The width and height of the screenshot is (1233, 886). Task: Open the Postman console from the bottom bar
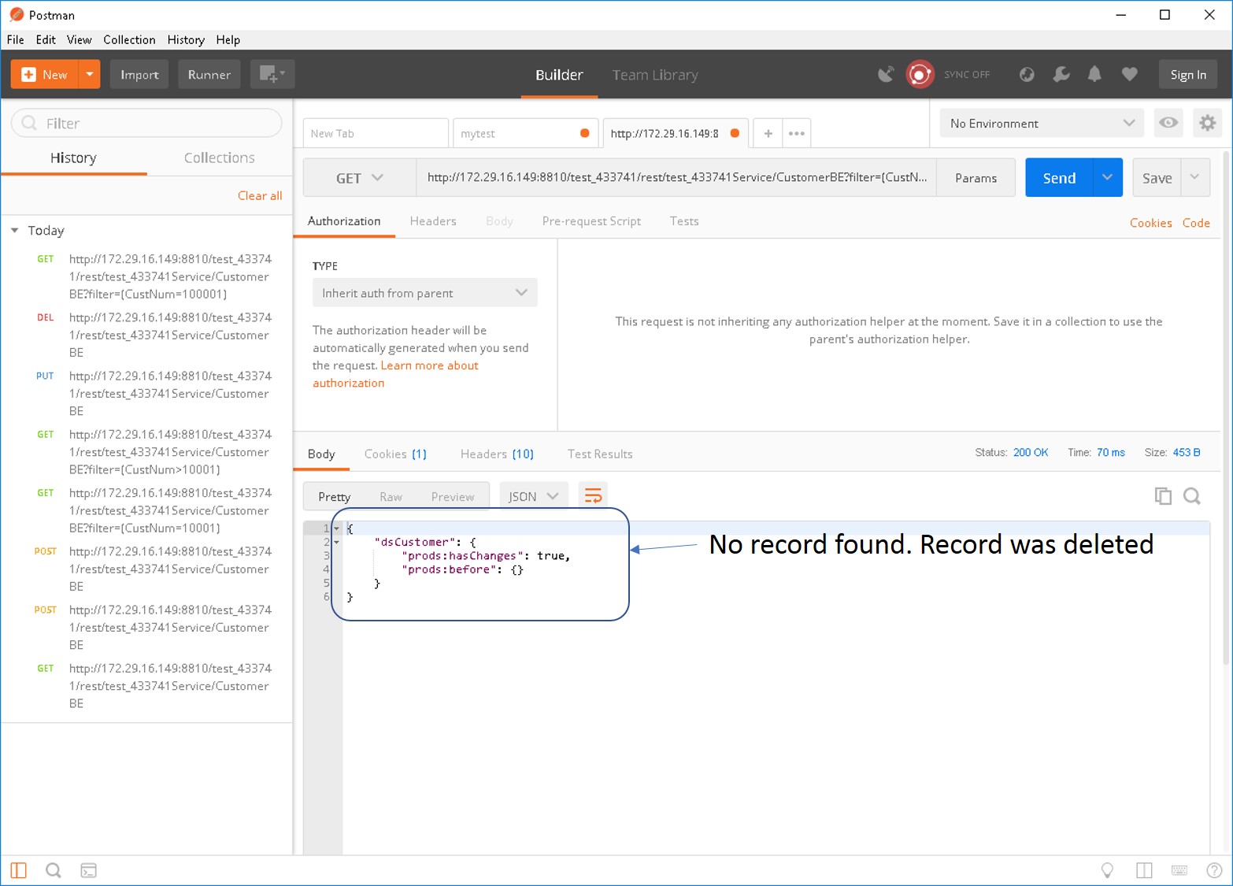tap(88, 870)
